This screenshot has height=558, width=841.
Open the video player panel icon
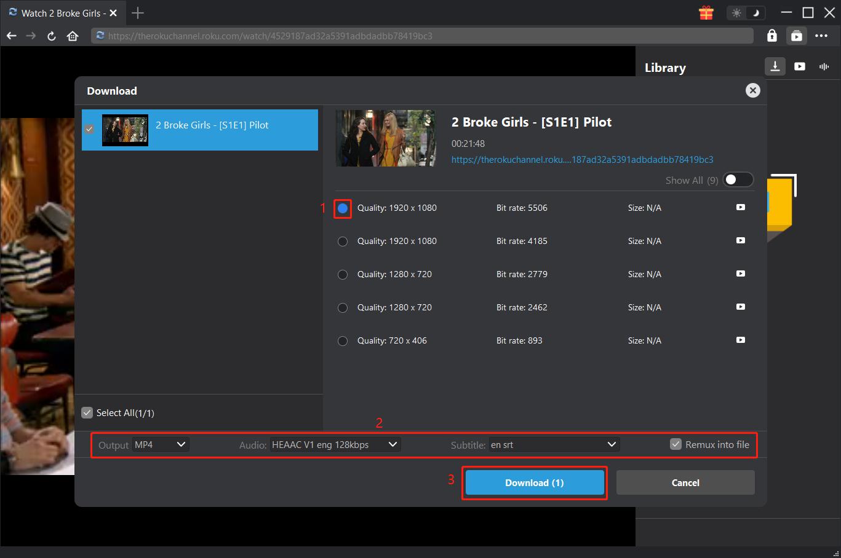(x=799, y=66)
